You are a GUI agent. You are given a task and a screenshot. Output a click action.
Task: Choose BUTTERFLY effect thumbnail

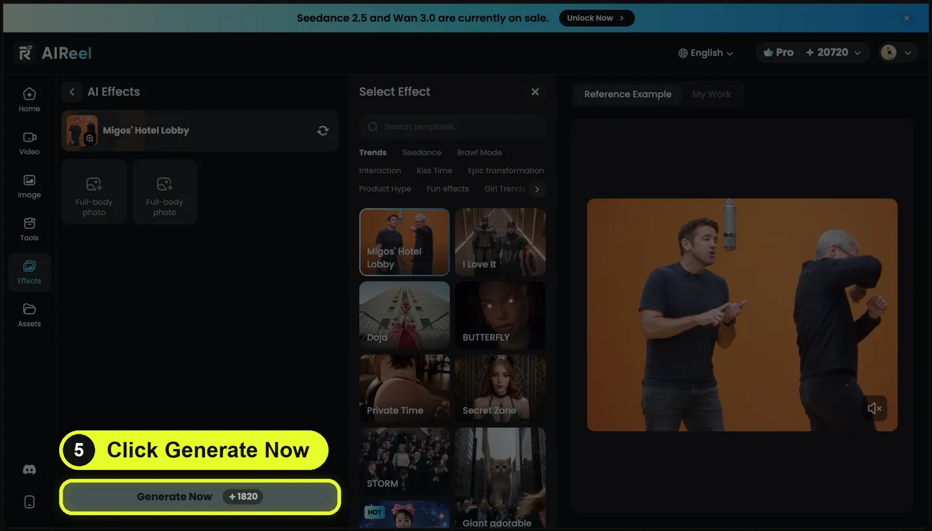coord(501,315)
